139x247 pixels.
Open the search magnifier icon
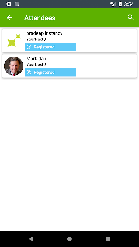131,17
